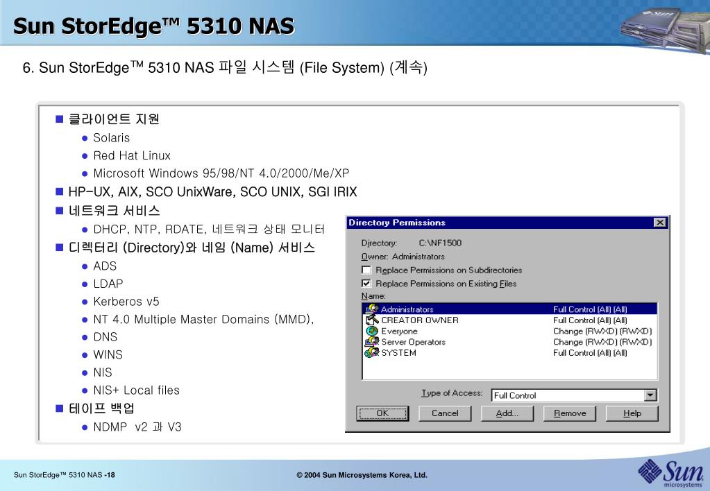The height and width of the screenshot is (491, 710).
Task: Click the Administrators group icon in the list
Action: point(372,309)
